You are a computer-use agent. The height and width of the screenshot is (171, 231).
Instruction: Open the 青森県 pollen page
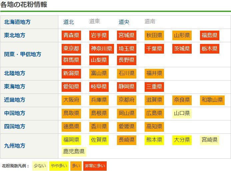pos(71,35)
